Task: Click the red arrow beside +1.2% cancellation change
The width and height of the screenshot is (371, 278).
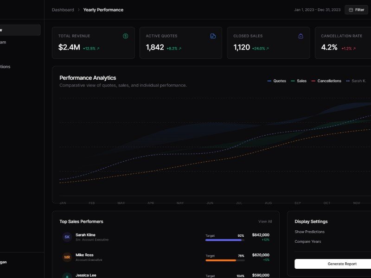Action: click(354, 48)
